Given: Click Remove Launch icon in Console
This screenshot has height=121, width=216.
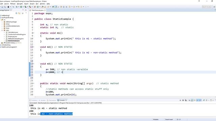Looking at the screenshot, I should [183, 100].
